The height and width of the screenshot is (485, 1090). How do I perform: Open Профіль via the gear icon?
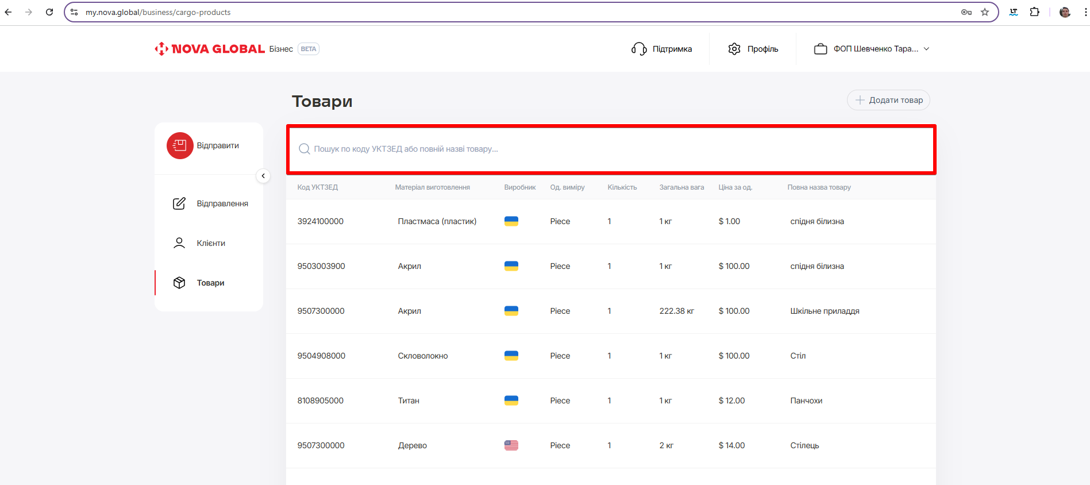point(734,49)
